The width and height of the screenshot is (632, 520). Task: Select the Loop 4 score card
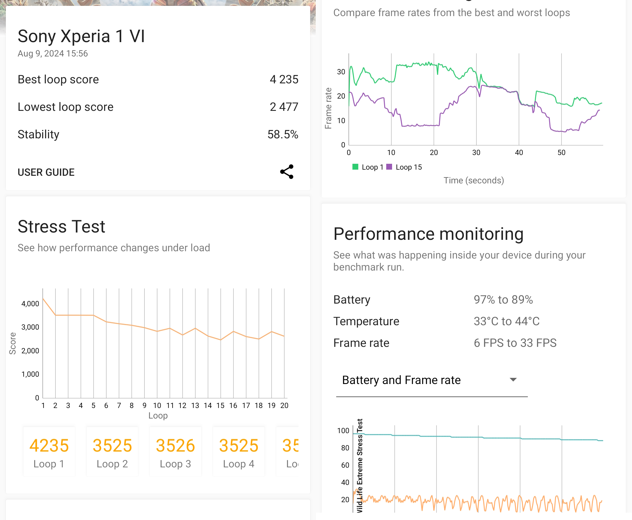(238, 452)
